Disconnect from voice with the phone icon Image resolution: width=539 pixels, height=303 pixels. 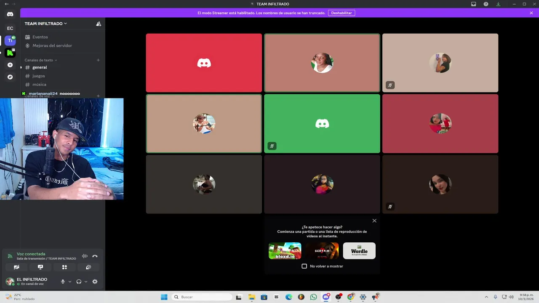[95, 256]
